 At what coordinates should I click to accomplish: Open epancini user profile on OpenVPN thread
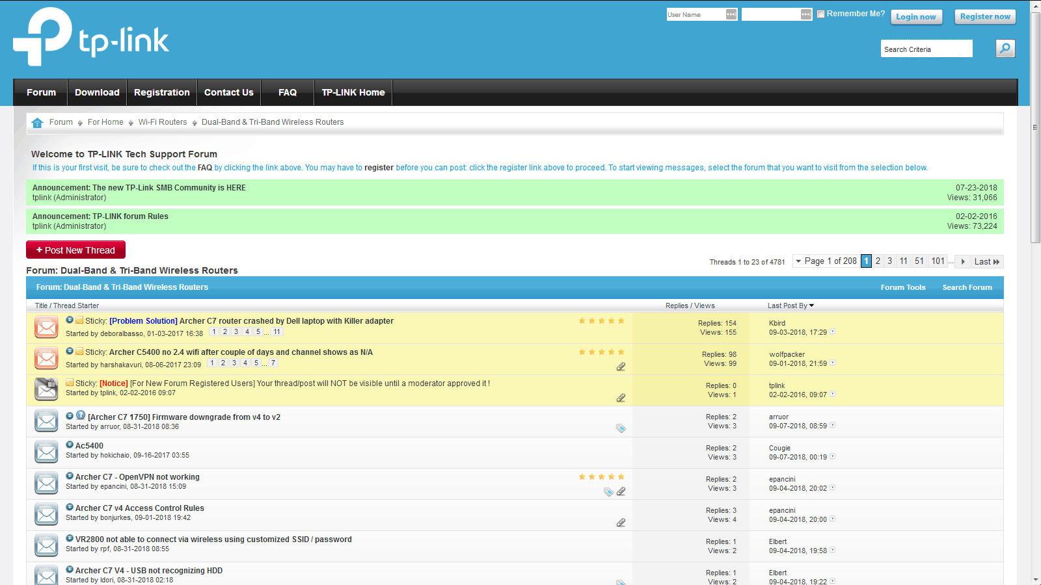(113, 486)
